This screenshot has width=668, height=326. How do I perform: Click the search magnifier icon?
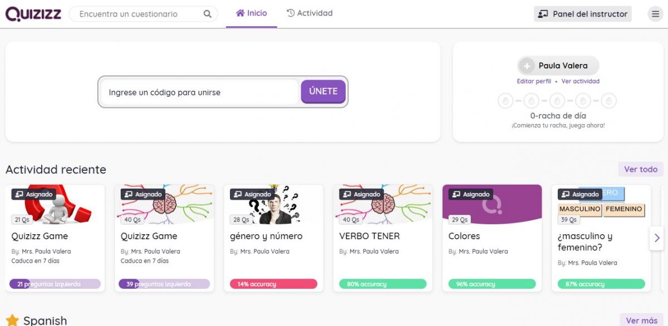tap(208, 14)
